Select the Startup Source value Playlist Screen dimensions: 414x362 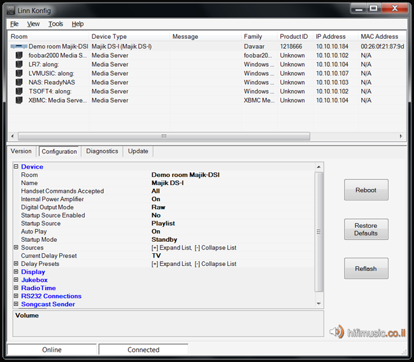tap(163, 223)
